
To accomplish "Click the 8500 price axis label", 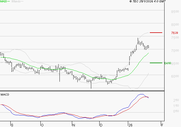I will 175,12.
